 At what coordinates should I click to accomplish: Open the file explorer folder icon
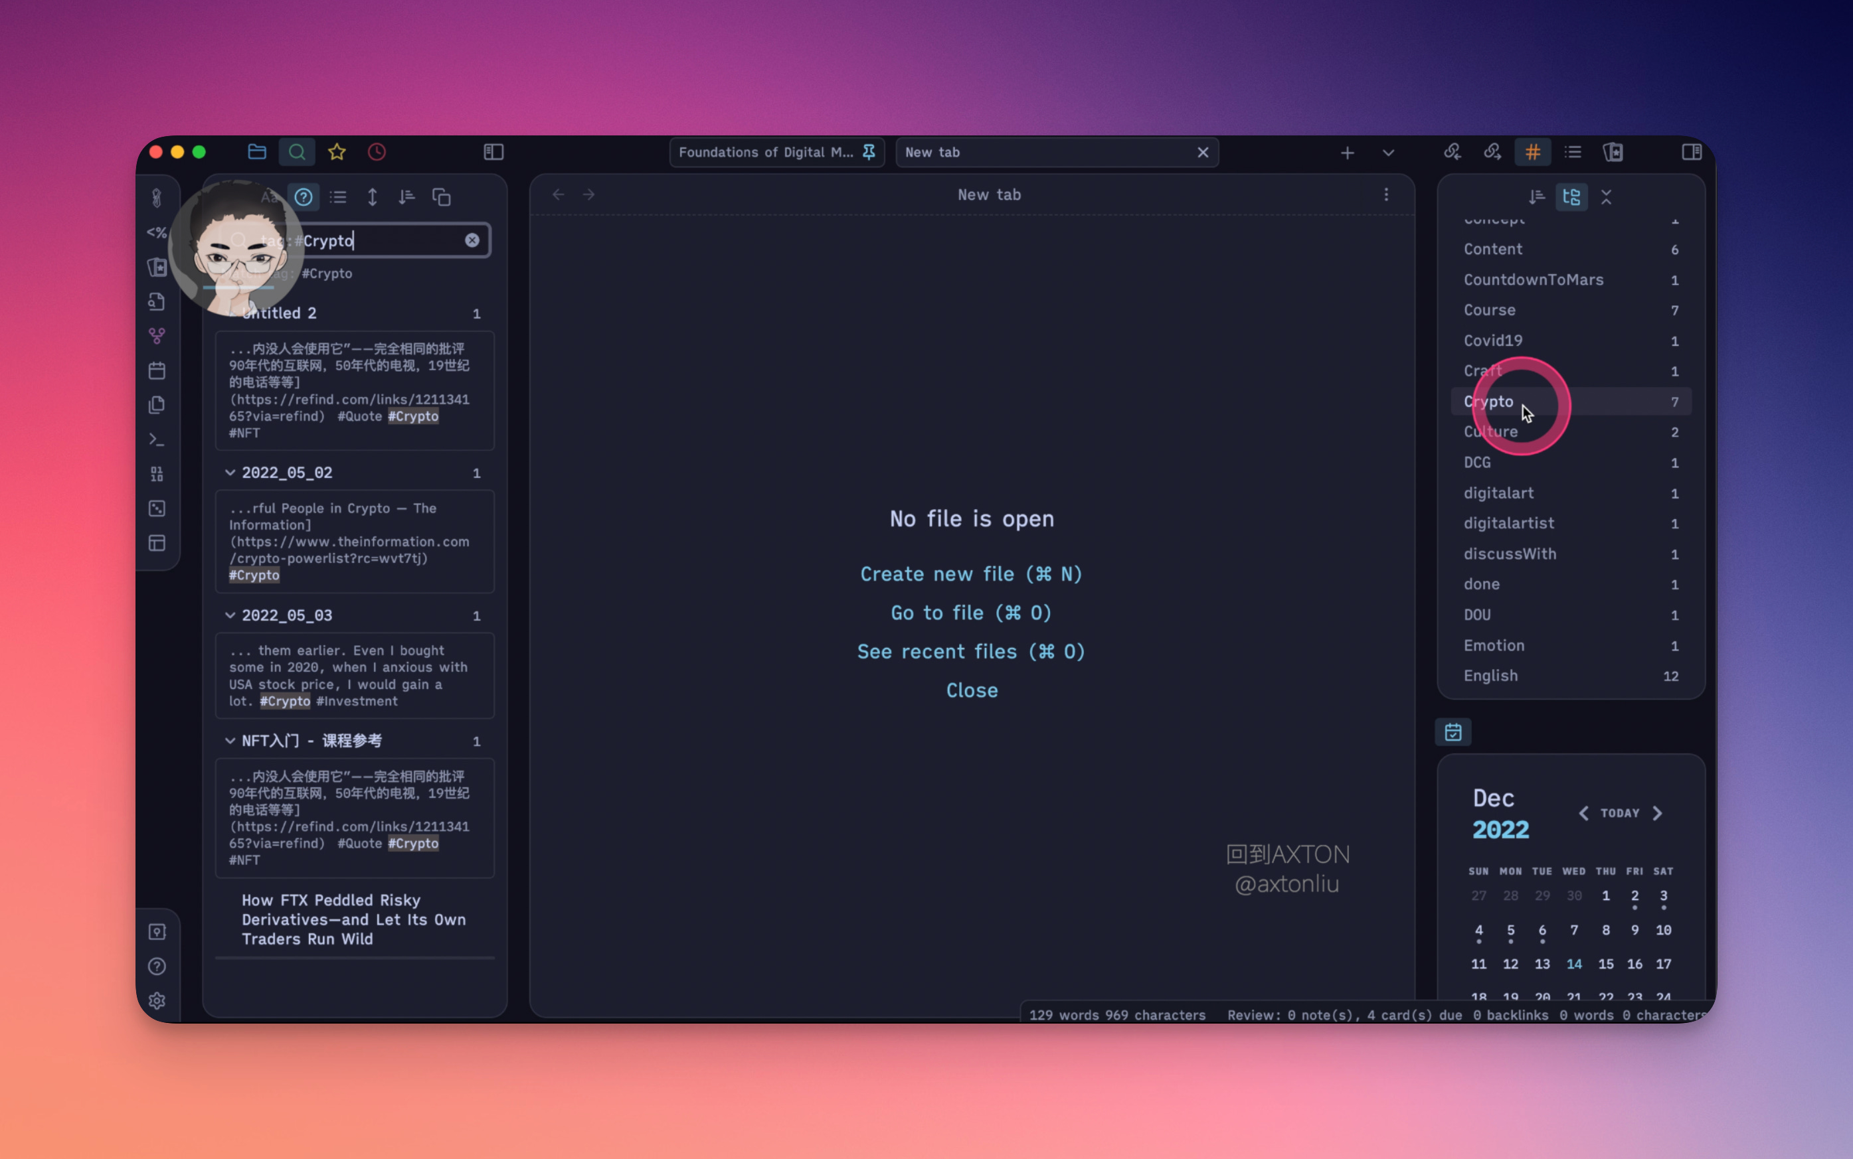pyautogui.click(x=257, y=152)
